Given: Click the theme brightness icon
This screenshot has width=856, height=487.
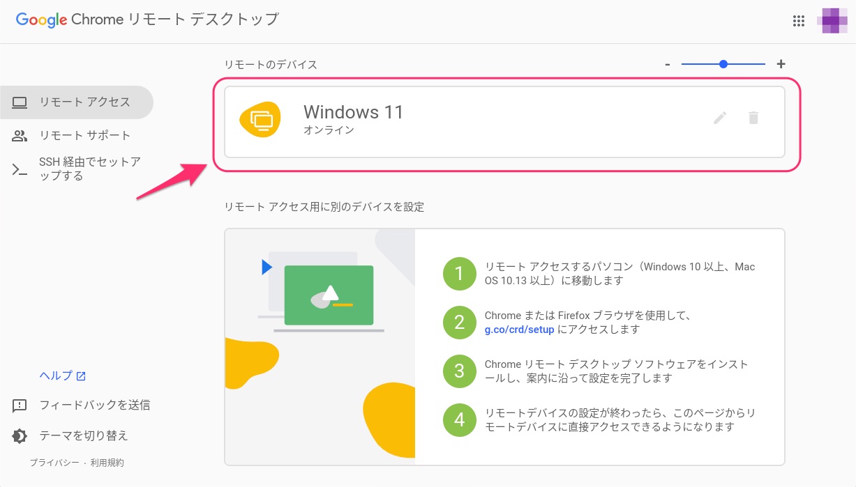Looking at the screenshot, I should click(20, 436).
